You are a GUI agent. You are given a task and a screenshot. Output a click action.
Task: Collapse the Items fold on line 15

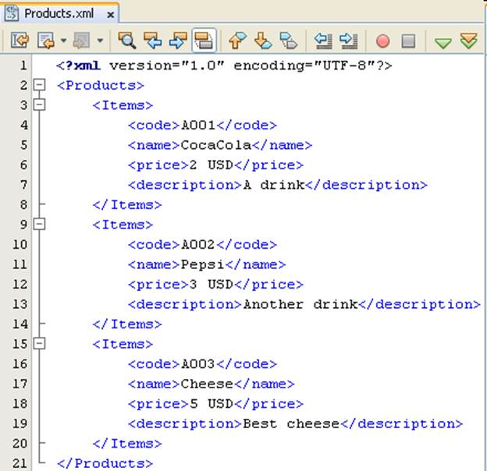[x=40, y=343]
